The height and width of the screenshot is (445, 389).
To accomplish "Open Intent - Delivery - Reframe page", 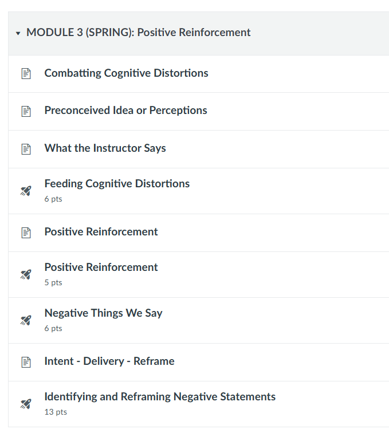I will (x=109, y=361).
